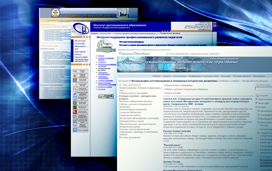Select Консультации in the top navigation bar

[181, 76]
